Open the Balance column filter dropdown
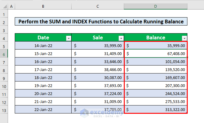 click(184, 38)
